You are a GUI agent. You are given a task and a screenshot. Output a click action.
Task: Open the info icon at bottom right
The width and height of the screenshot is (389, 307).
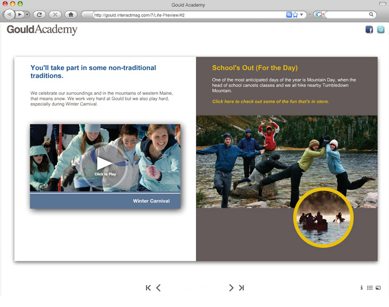coord(361,288)
